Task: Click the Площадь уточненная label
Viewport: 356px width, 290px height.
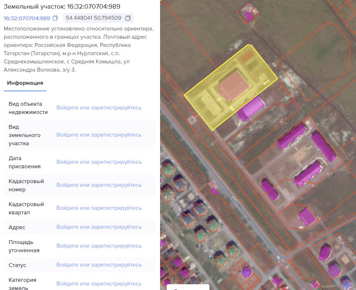Action: coord(24,246)
